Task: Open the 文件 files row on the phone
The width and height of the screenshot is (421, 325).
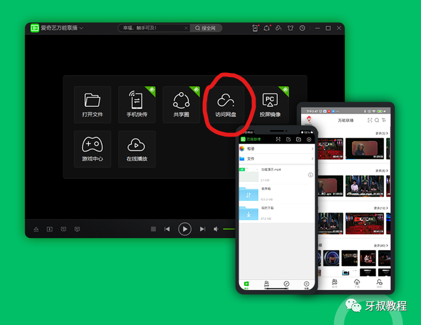Action: [277, 159]
